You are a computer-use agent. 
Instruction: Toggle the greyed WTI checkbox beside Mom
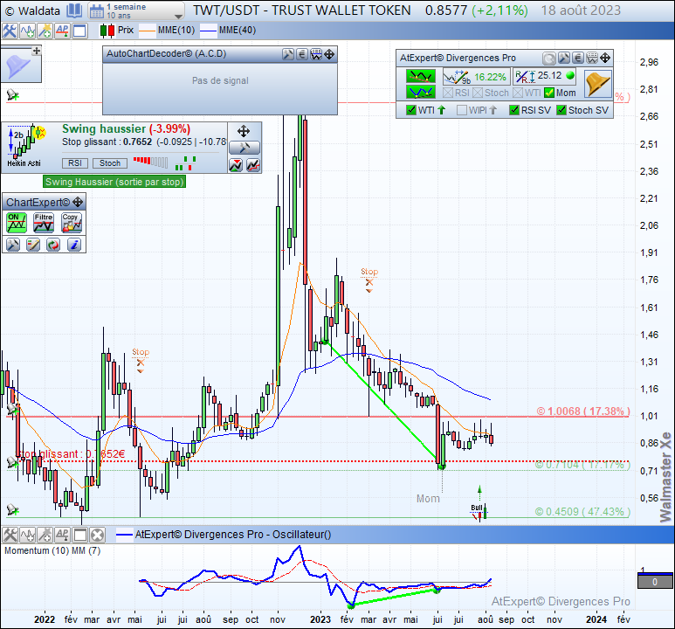[518, 93]
